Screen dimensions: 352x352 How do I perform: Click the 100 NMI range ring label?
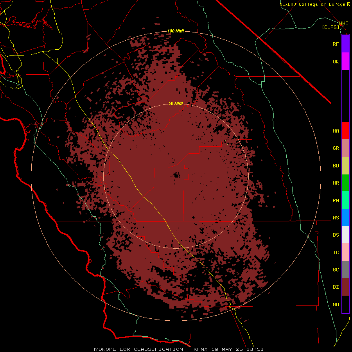pos(176,31)
